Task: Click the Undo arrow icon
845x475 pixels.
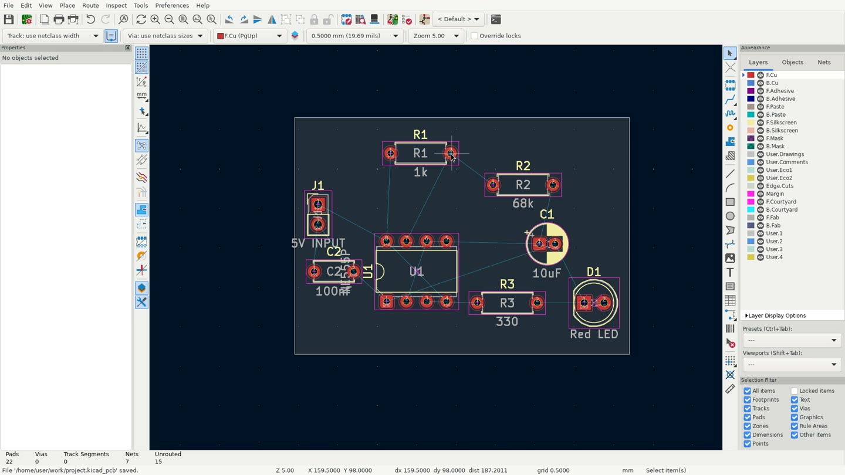Action: coord(90,19)
